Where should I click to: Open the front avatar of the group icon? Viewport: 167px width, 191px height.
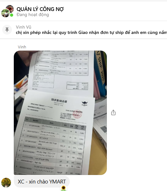(5, 13)
